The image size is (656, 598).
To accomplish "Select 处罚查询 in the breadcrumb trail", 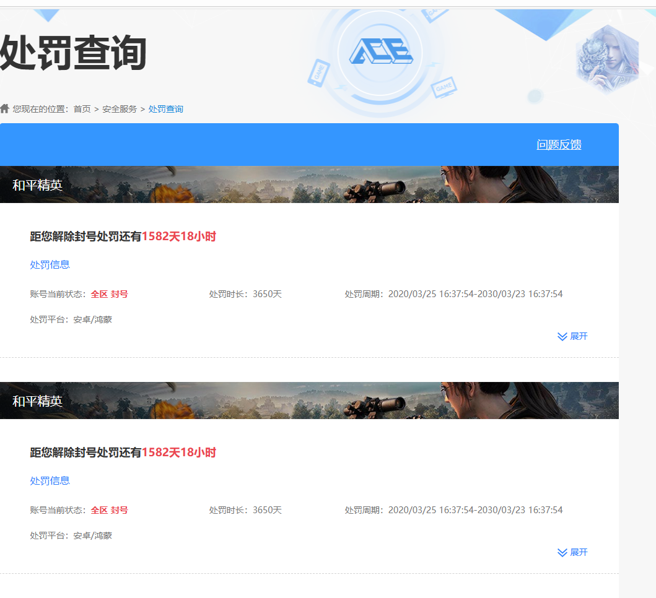I will 166,109.
